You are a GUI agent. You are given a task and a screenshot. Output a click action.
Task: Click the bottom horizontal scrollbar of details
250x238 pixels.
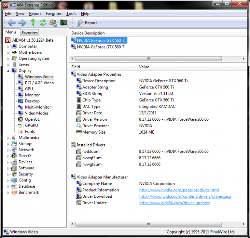click(x=149, y=224)
